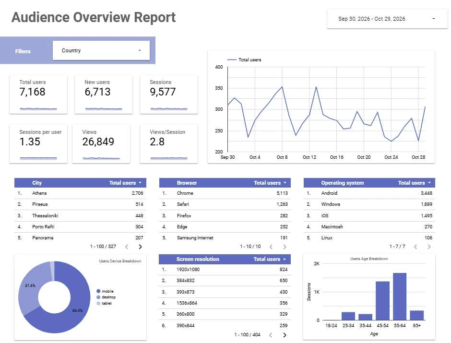The image size is (451, 343).
Task: Click the Chrome row in Browser table
Action: pyautogui.click(x=225, y=193)
